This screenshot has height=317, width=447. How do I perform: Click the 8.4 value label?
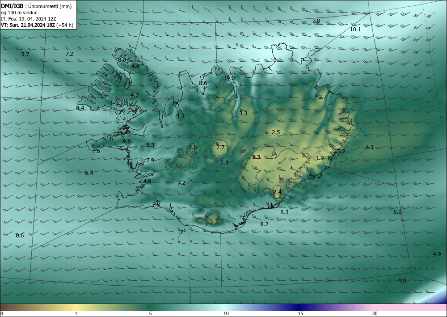click(80, 108)
